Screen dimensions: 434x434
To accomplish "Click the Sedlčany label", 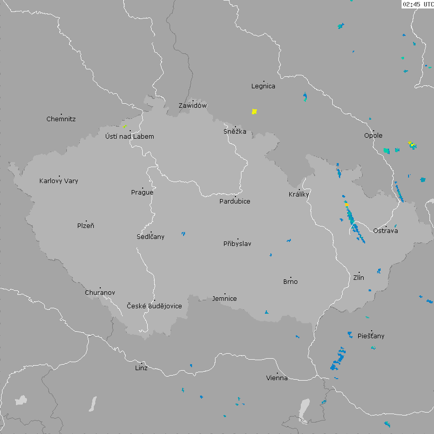I will tap(151, 236).
